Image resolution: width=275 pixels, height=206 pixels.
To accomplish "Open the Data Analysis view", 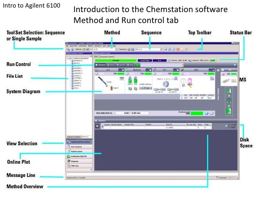I will click(79, 147).
